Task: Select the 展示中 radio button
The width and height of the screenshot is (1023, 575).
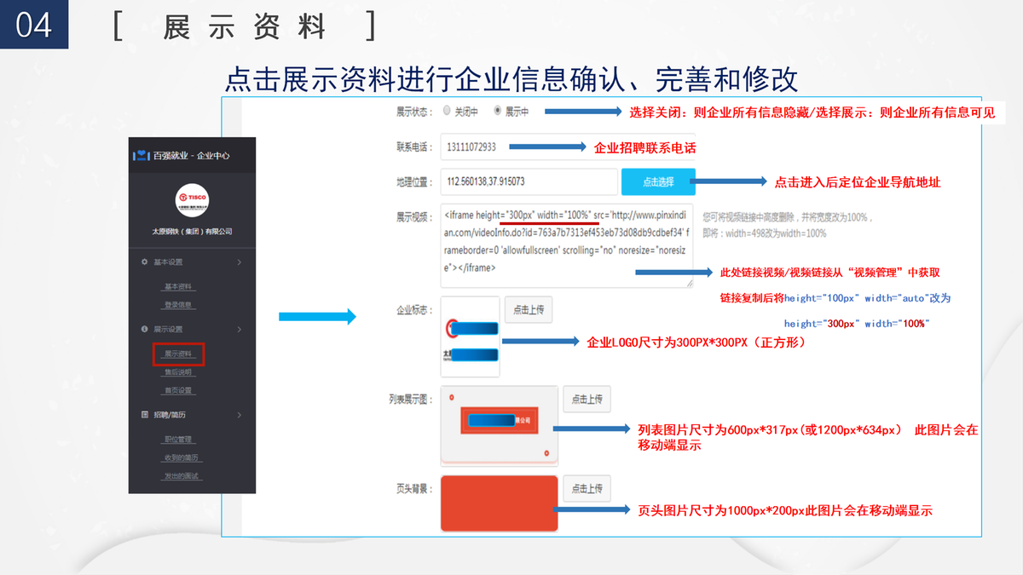Action: pyautogui.click(x=498, y=111)
